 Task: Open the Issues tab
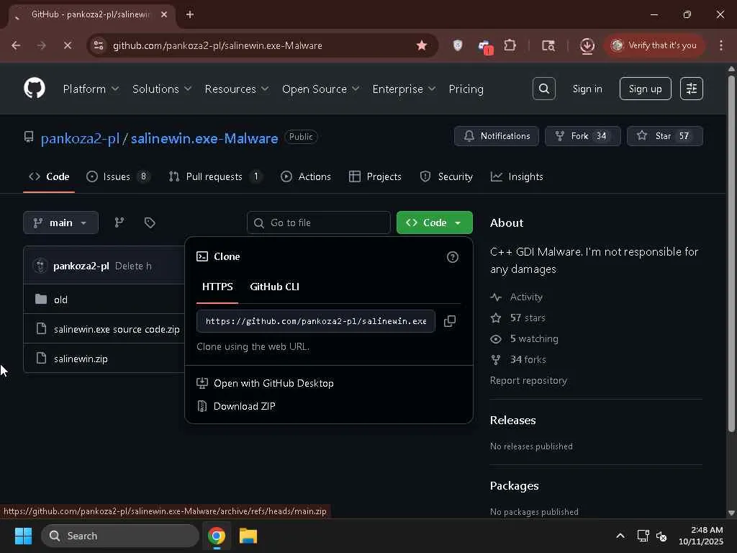118,177
